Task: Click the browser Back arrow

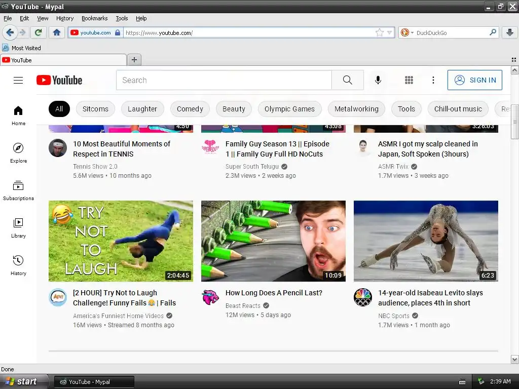Action: pos(10,32)
